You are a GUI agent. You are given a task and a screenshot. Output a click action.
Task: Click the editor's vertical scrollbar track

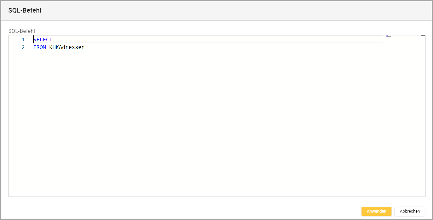(423, 113)
